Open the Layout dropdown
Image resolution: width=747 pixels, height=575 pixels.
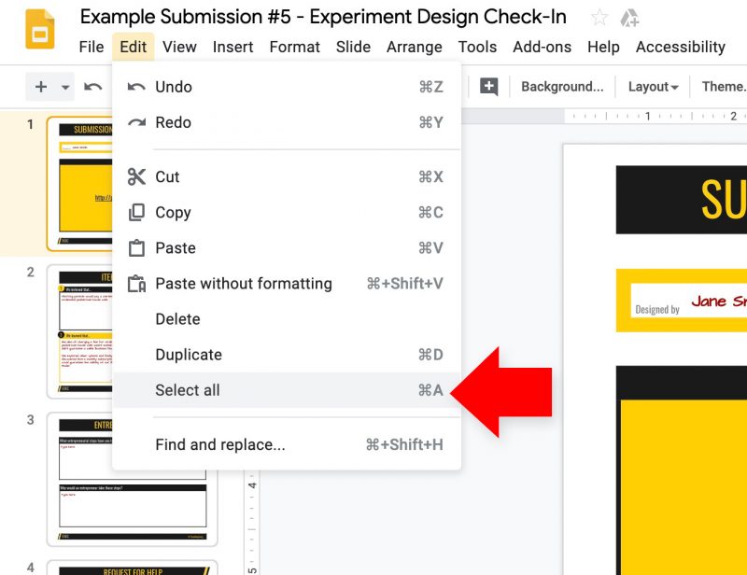pyautogui.click(x=653, y=87)
